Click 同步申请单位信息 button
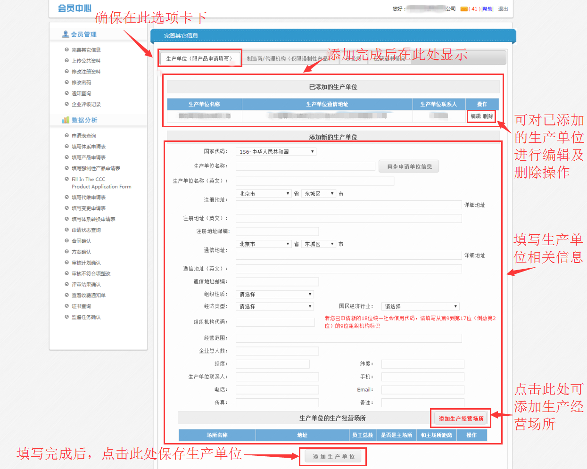Screen dimensions: 587x469 pyautogui.click(x=409, y=166)
